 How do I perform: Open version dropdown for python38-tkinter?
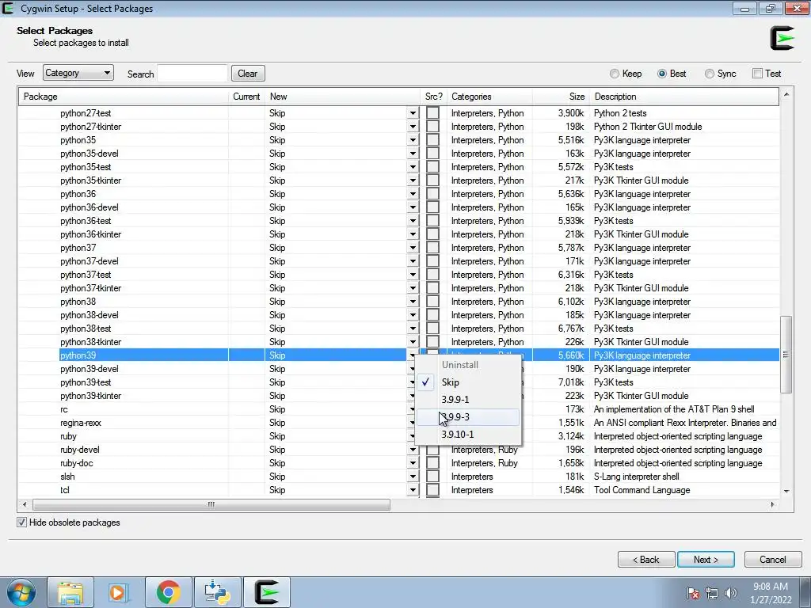[413, 342]
